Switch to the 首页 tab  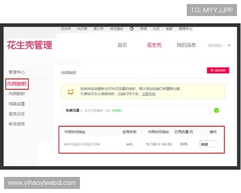coord(122,45)
